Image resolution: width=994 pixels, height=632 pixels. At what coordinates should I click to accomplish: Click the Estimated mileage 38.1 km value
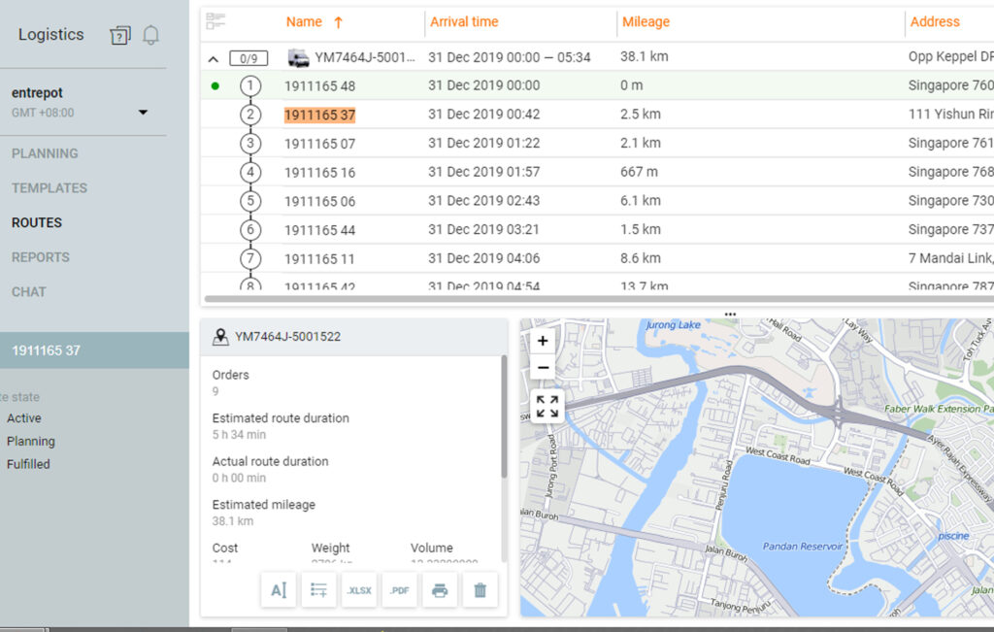tap(233, 521)
